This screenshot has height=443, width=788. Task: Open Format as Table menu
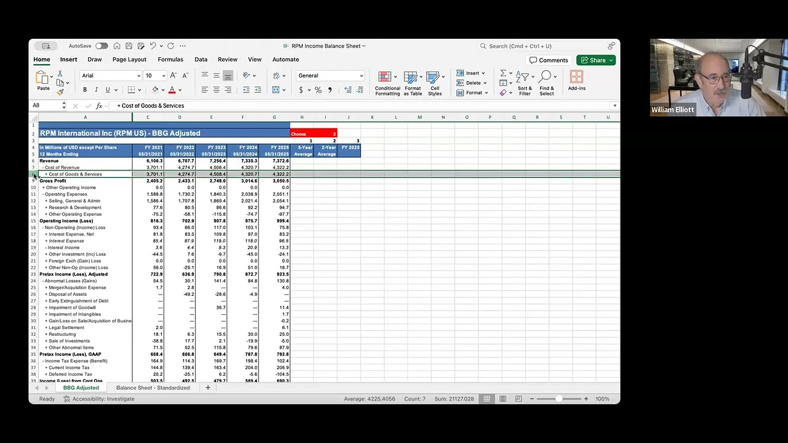coord(412,83)
